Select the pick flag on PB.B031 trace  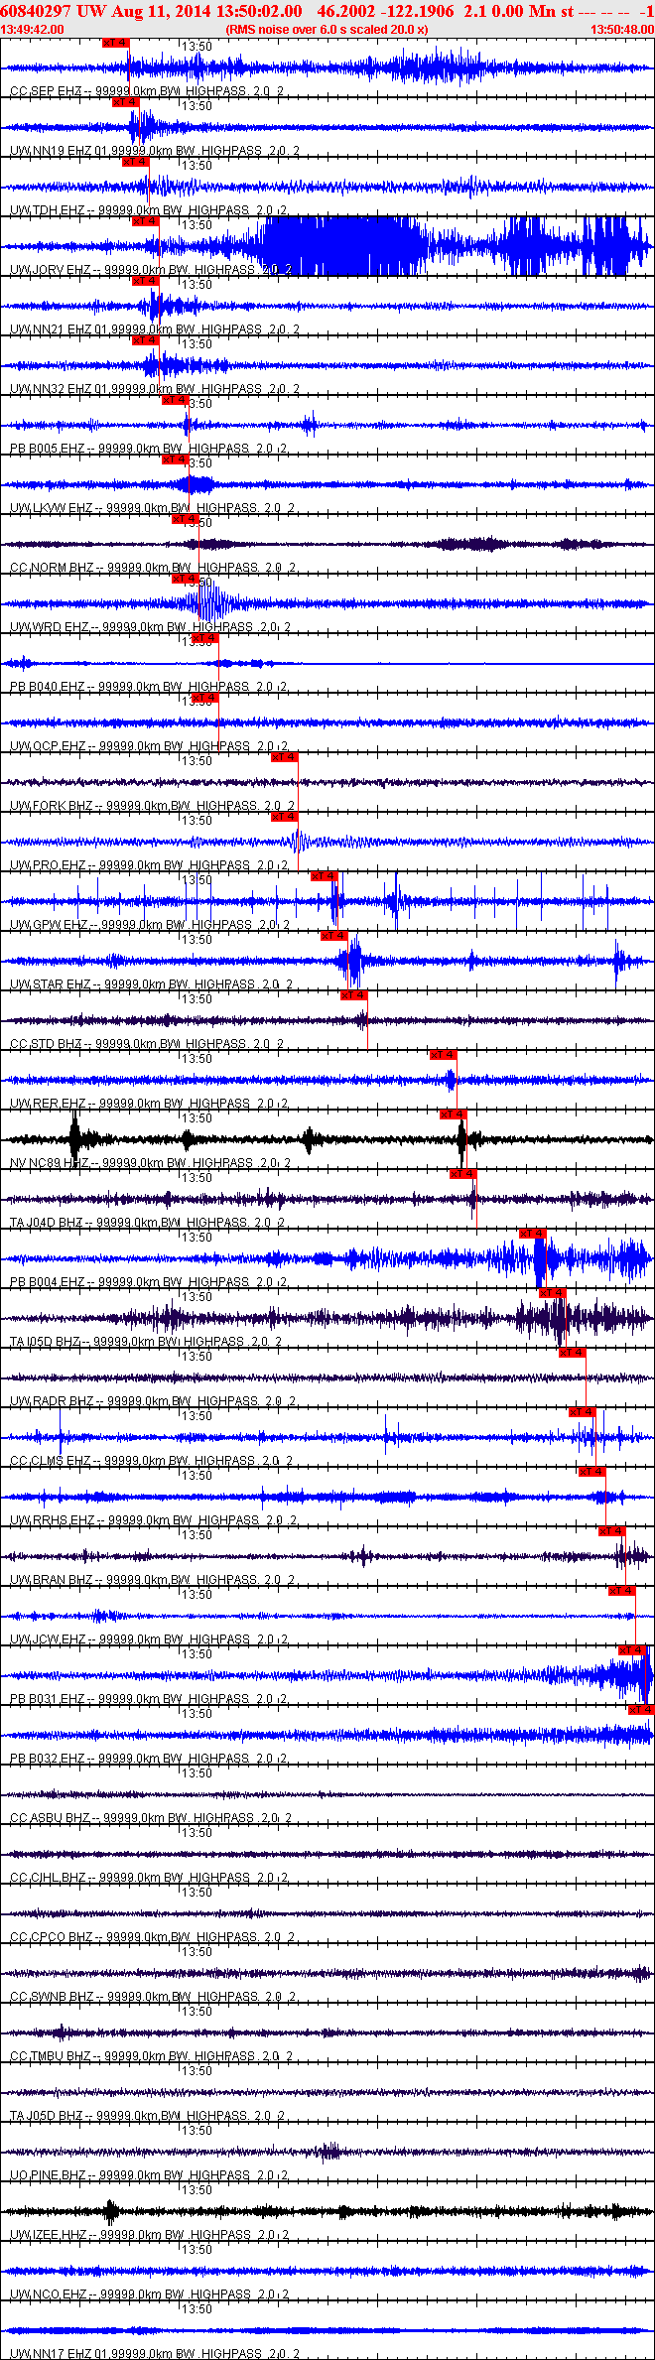[x=631, y=1650]
